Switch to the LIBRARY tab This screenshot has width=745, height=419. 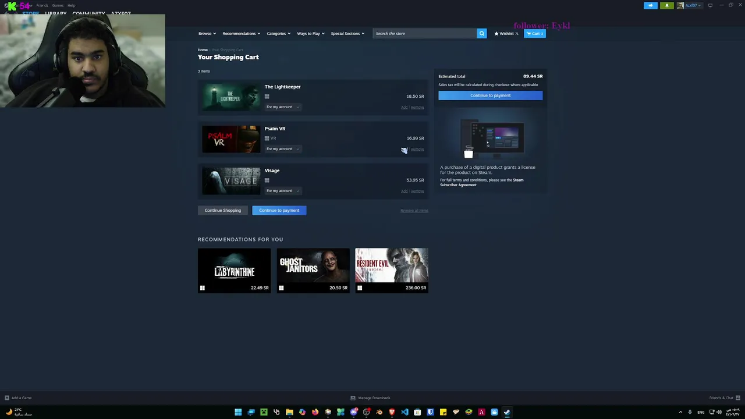click(56, 13)
